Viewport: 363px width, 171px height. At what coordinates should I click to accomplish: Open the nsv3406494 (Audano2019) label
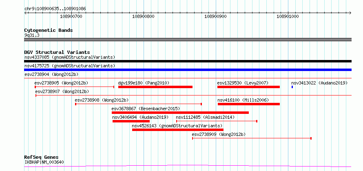141,117
